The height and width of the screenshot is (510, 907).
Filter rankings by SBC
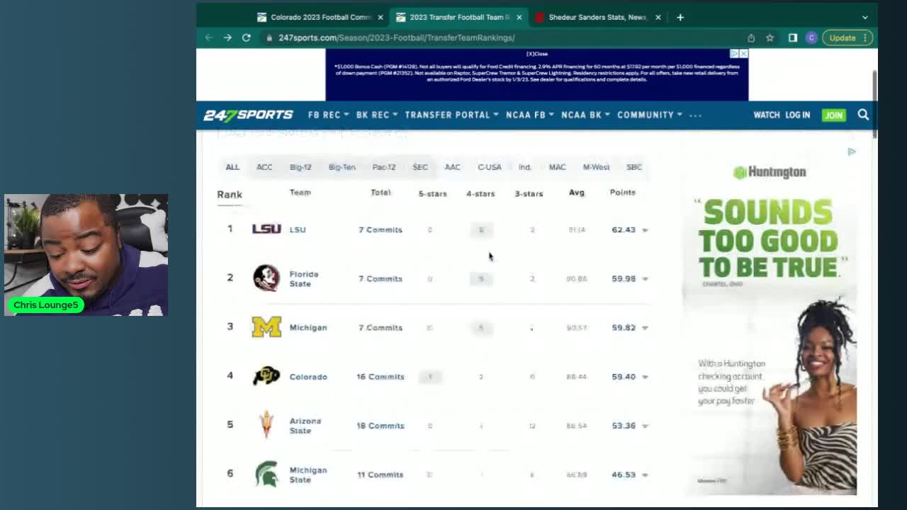coord(634,167)
